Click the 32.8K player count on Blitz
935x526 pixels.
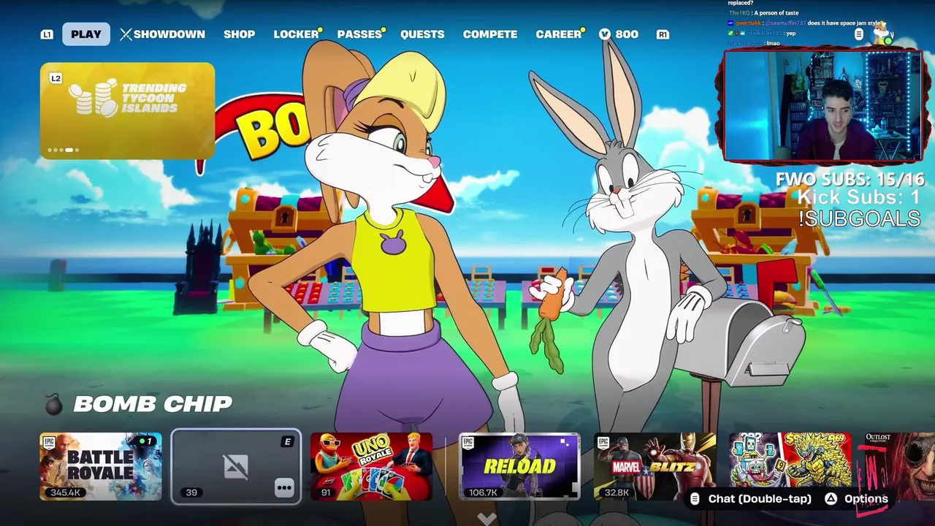[617, 492]
